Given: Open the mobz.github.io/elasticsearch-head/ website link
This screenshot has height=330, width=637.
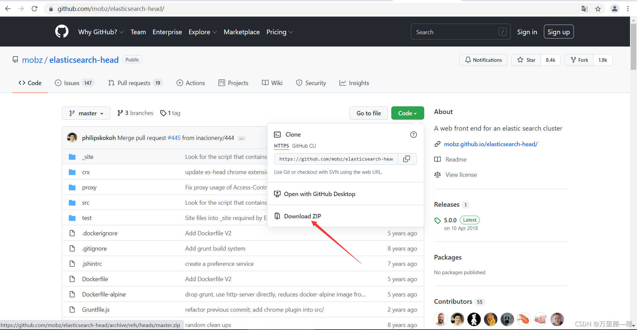Looking at the screenshot, I should pyautogui.click(x=491, y=144).
